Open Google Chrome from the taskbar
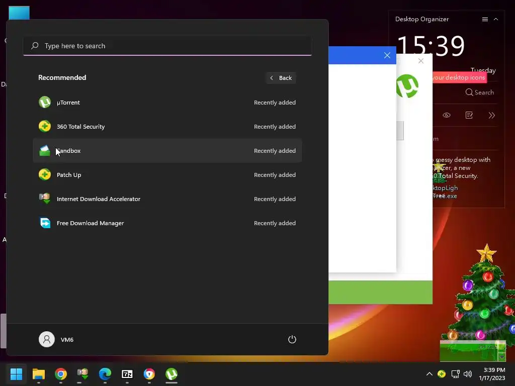The height and width of the screenshot is (386, 515). pos(61,374)
